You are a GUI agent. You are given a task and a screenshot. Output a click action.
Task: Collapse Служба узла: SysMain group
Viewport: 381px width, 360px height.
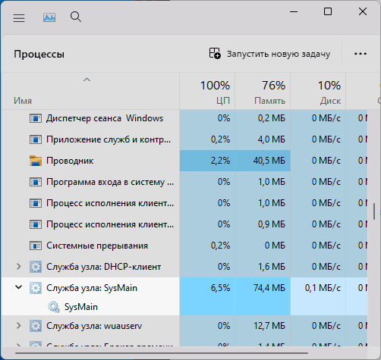[x=18, y=287]
